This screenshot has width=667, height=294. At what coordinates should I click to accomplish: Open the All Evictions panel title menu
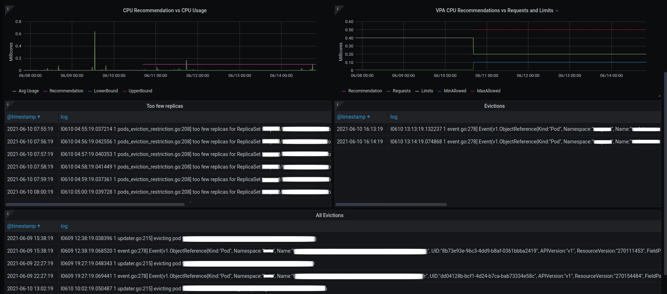pos(330,215)
